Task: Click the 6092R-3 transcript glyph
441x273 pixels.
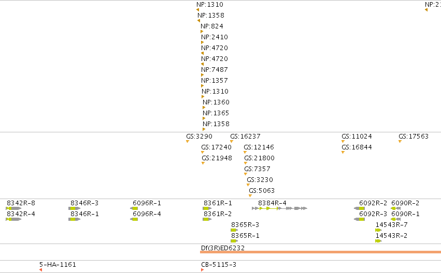Action: pos(359,219)
